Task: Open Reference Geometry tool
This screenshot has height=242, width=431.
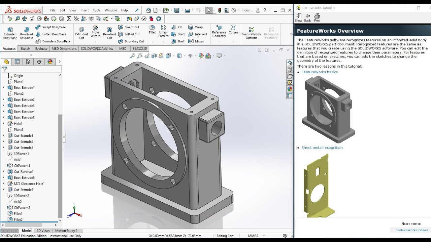Action: pyautogui.click(x=219, y=32)
